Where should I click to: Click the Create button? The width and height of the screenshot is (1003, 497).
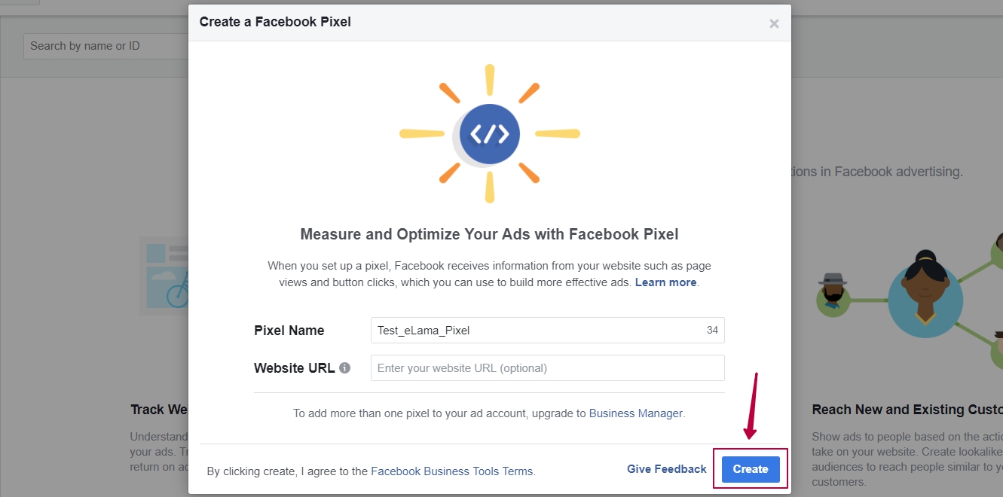pyautogui.click(x=751, y=468)
